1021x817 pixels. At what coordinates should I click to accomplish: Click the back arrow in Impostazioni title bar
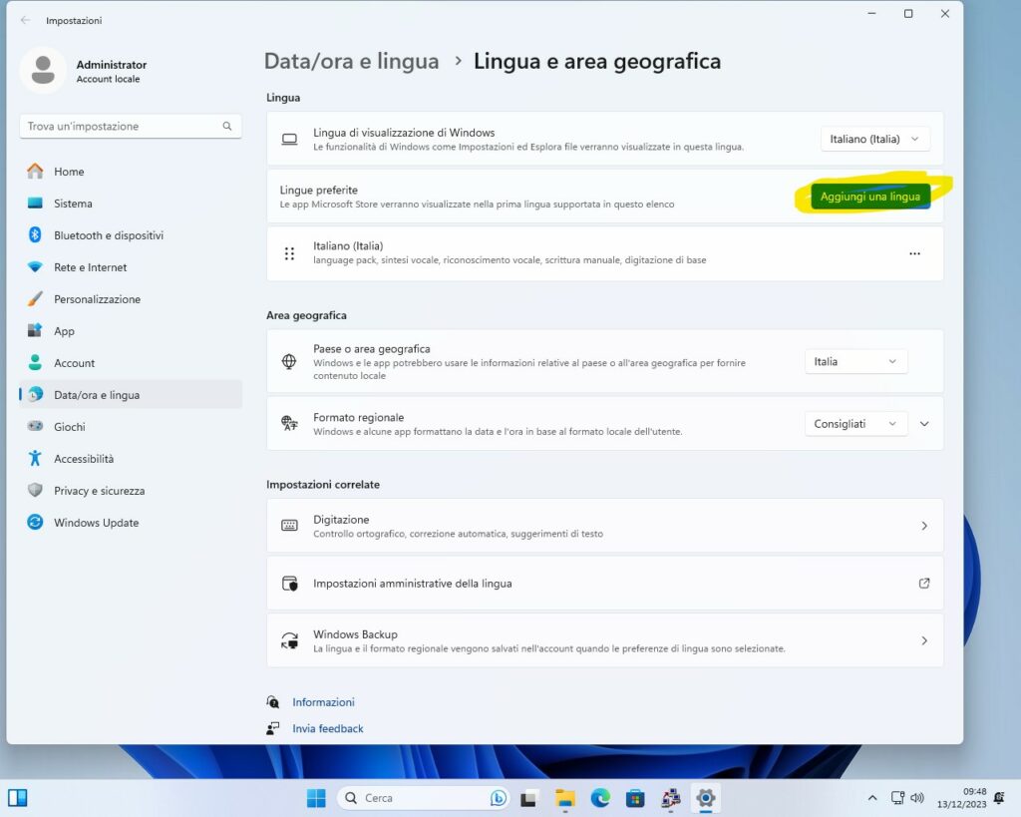25,20
